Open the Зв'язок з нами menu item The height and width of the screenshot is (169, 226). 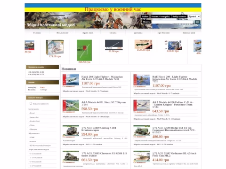pyautogui.click(x=189, y=33)
